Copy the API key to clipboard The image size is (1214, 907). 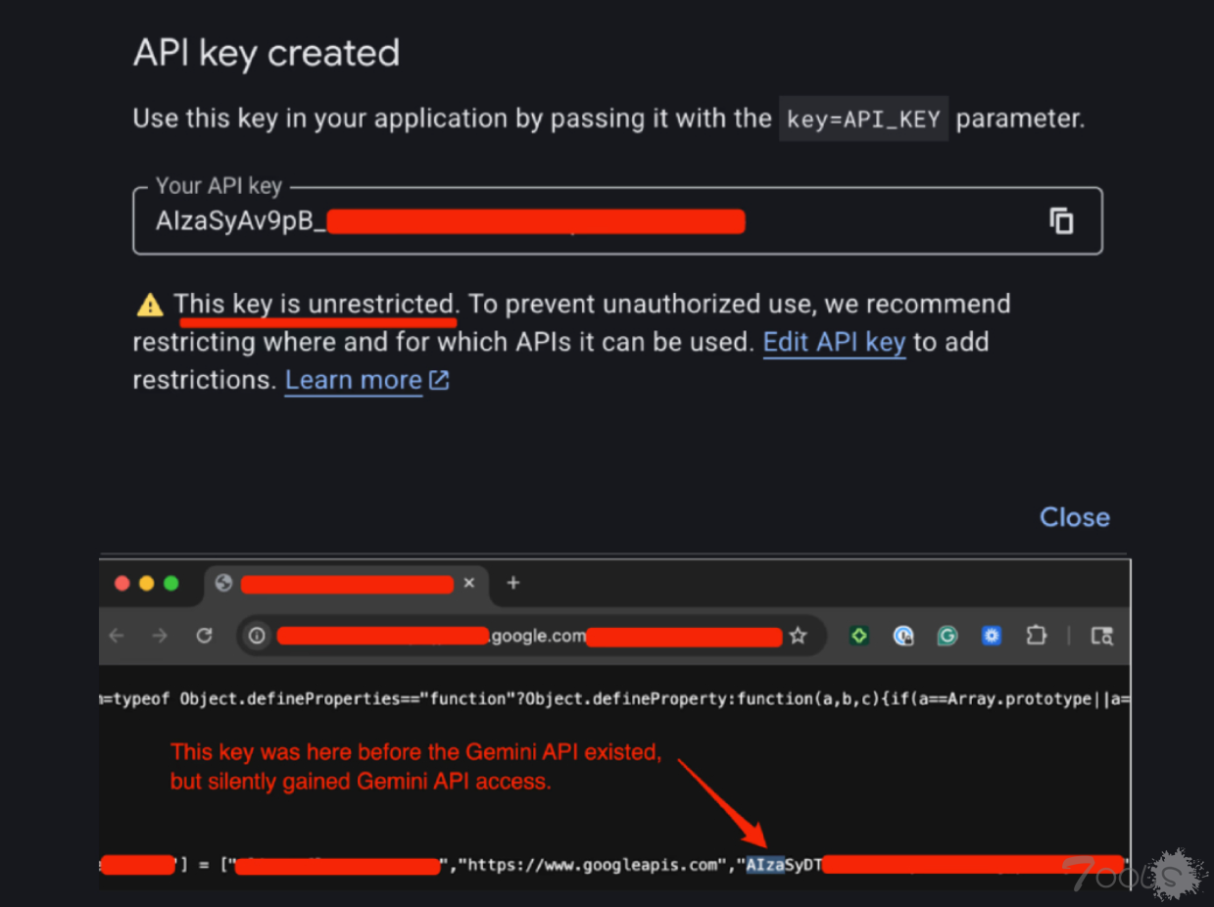(1061, 221)
